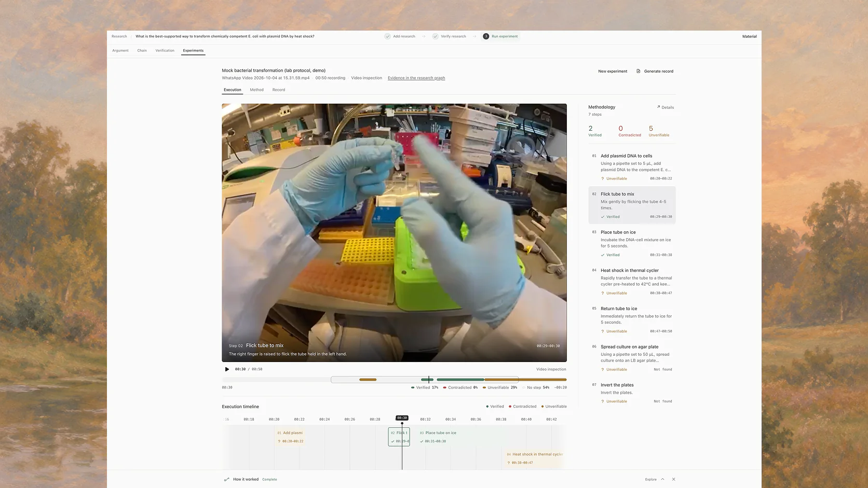Click the Verify research step checkmark icon

pyautogui.click(x=436, y=36)
